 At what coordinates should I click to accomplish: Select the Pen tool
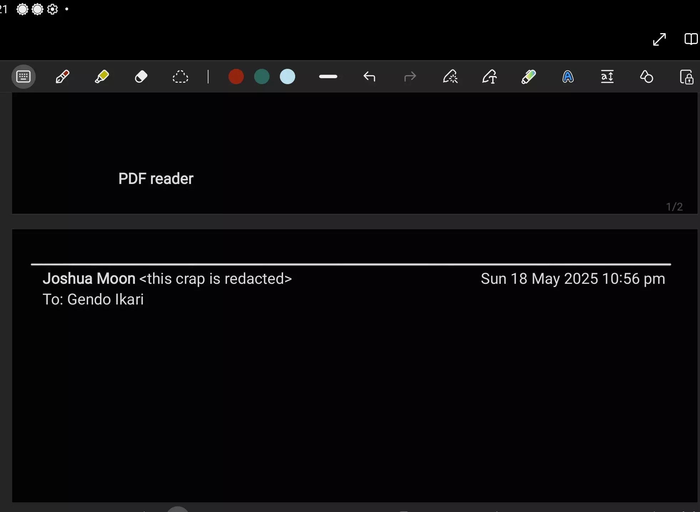[x=62, y=77]
